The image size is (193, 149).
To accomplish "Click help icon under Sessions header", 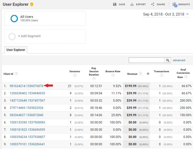I will click(x=75, y=75).
